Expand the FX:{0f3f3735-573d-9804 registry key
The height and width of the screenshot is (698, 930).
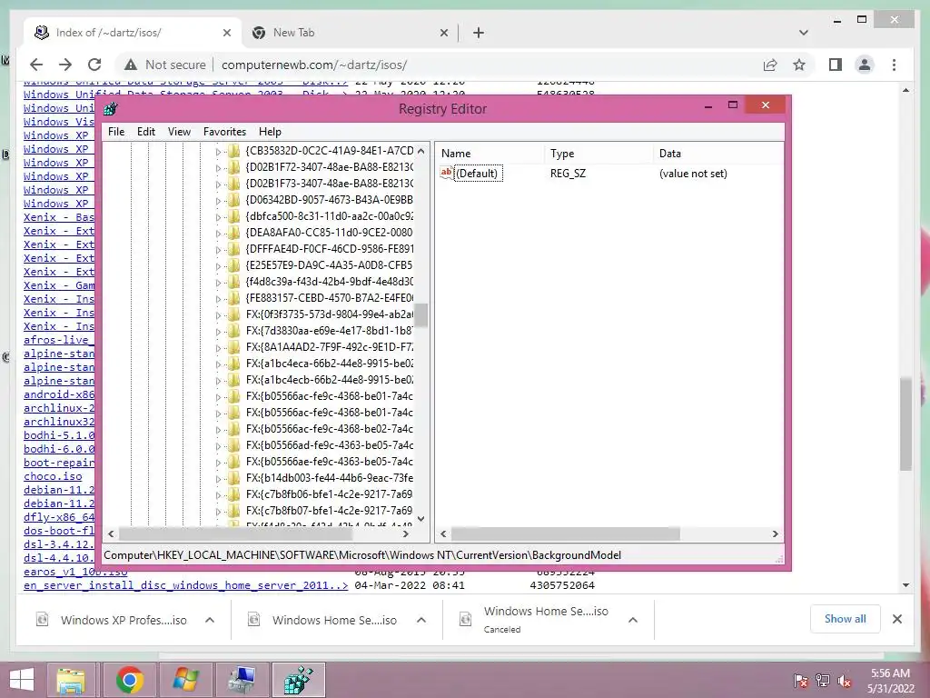pyautogui.click(x=218, y=315)
